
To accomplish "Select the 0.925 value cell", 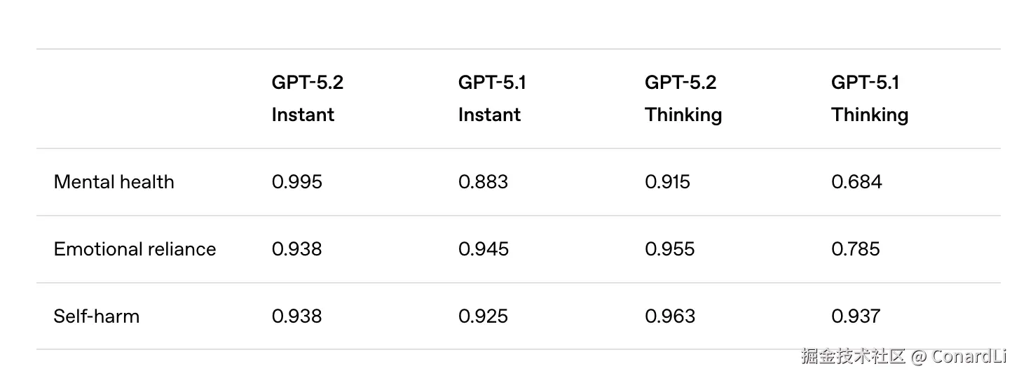I will (x=483, y=316).
